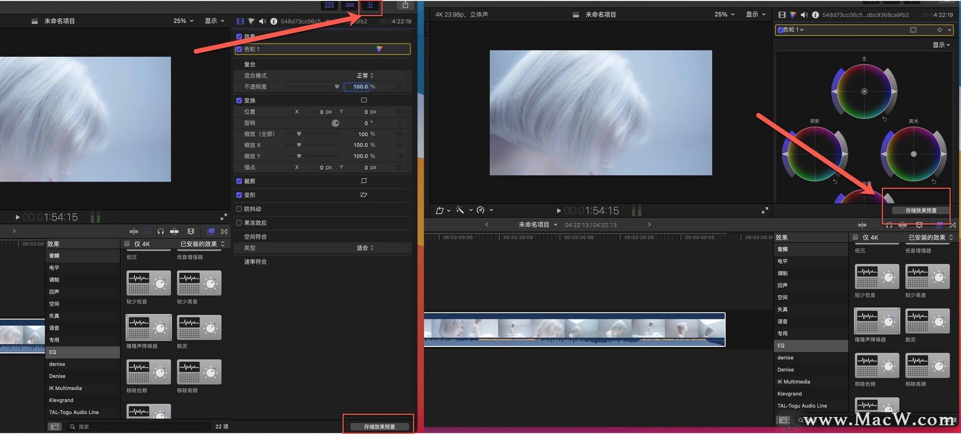Play the left viewer using the play button
Image resolution: width=961 pixels, height=434 pixels.
pyautogui.click(x=18, y=217)
